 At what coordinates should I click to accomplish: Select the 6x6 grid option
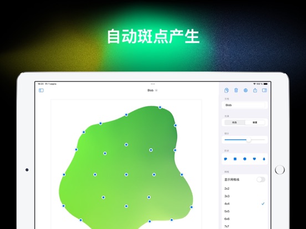pyautogui.click(x=244, y=219)
